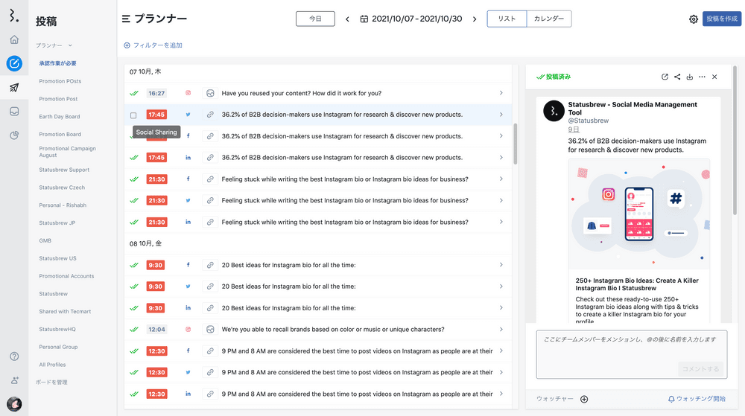Screen dimensions: 745x416
Task: Open the date range picker
Action: (410, 19)
